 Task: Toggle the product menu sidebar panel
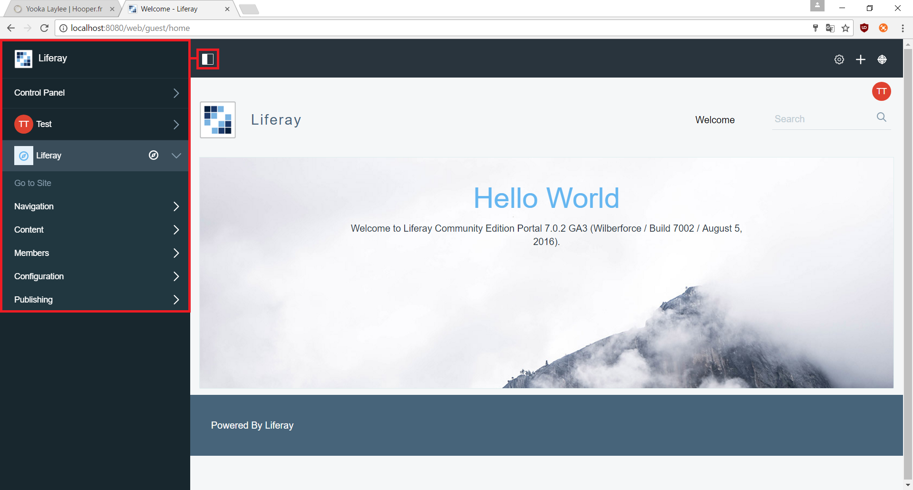(x=207, y=59)
